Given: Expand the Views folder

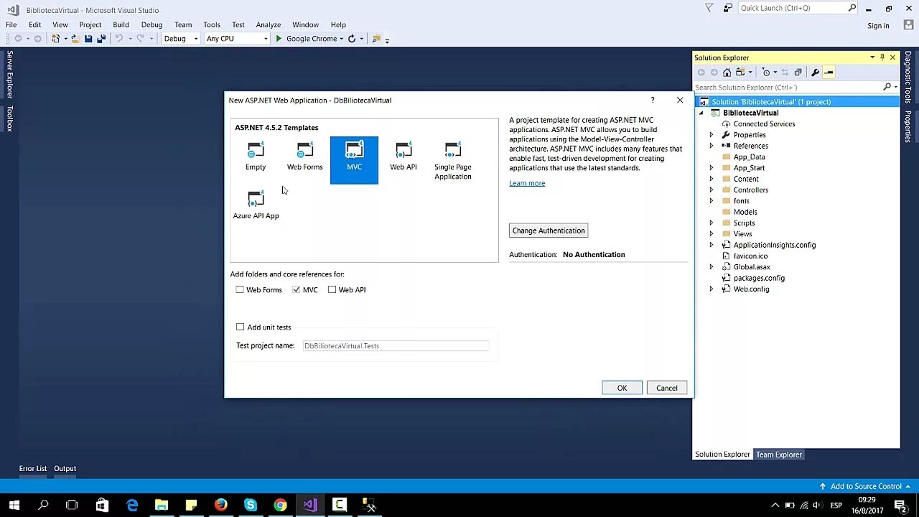Looking at the screenshot, I should (712, 234).
